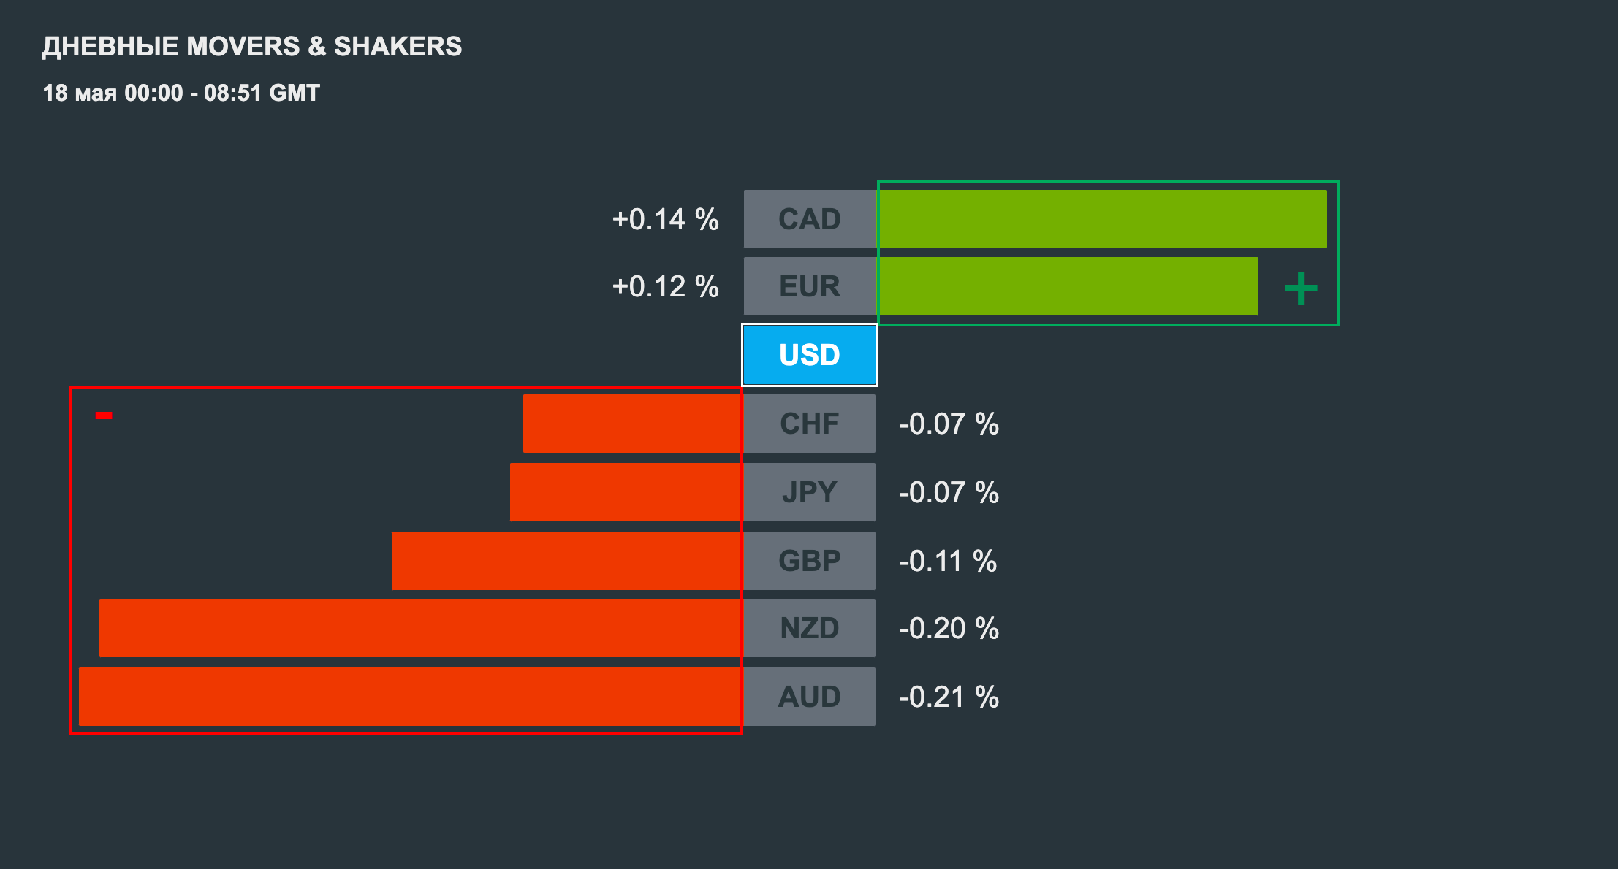Click the CAD currency label
1618x869 pixels.
809,219
